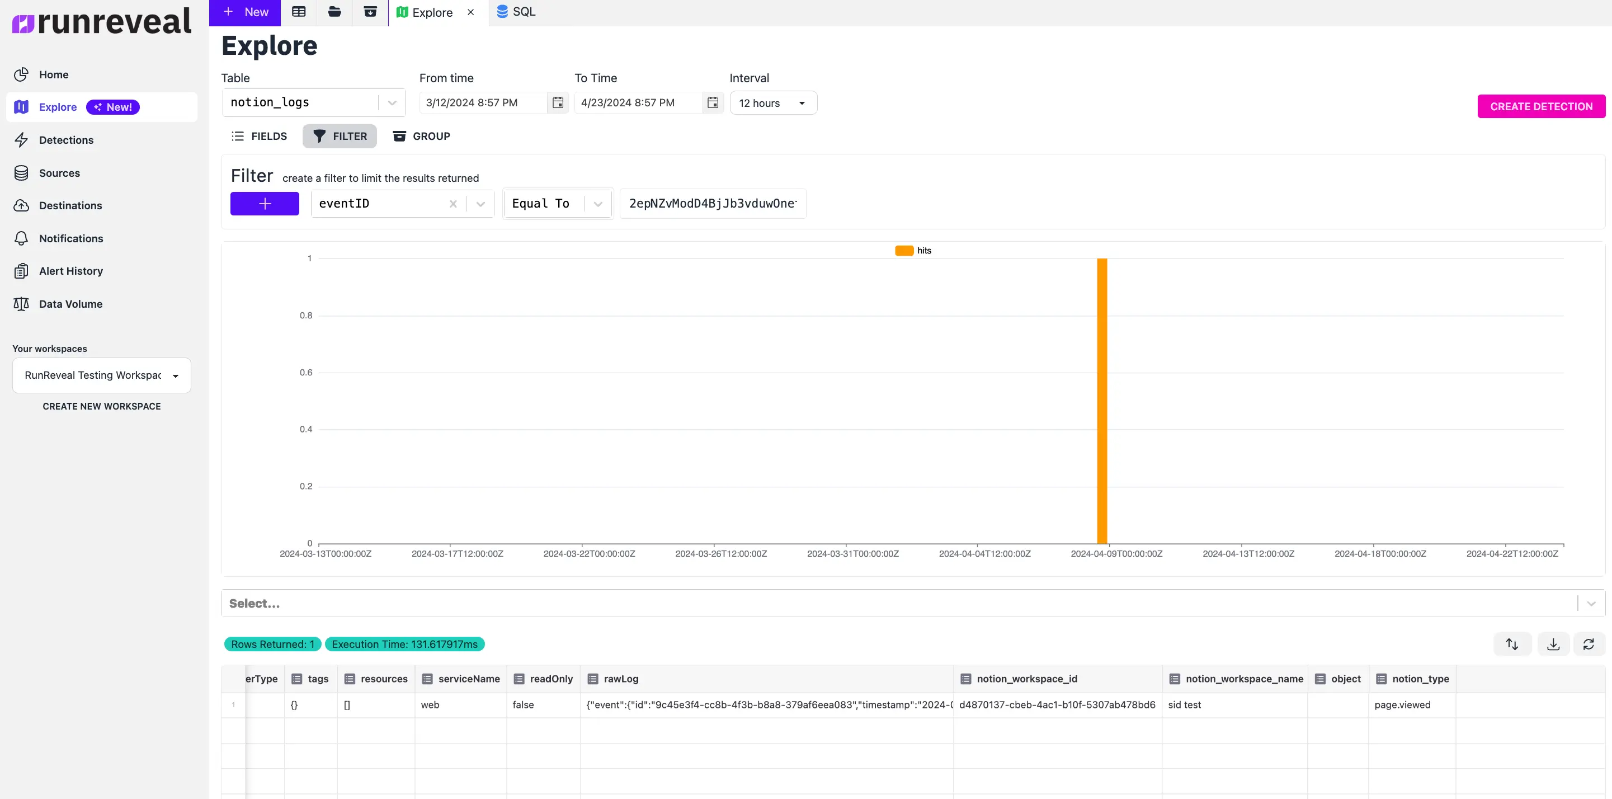This screenshot has height=799, width=1612.
Task: Click the rawLog JSON cell
Action: [x=767, y=705]
